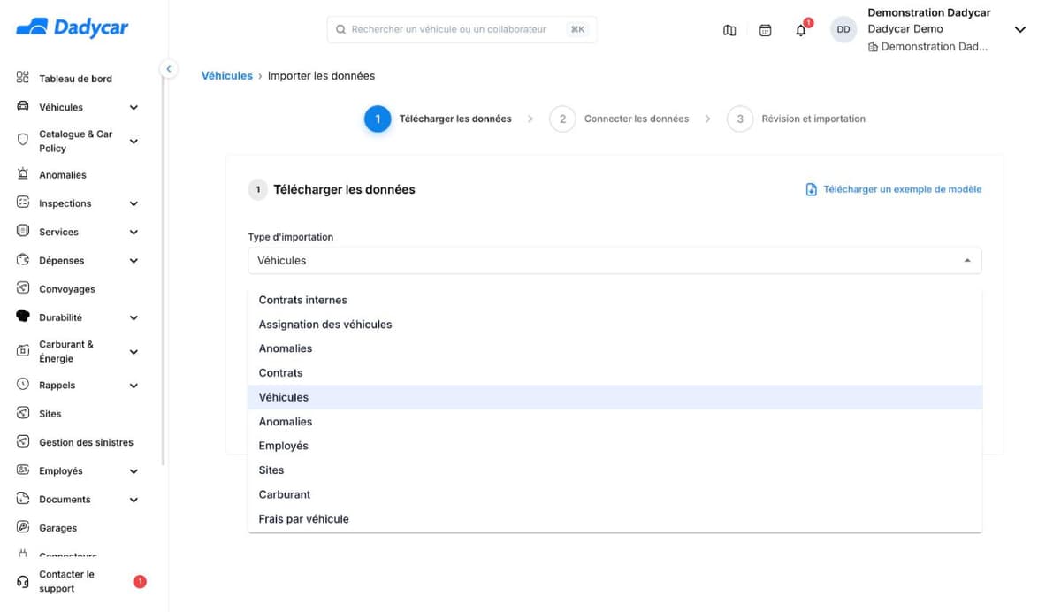Expand Catalogue & Car Policy chevron

(x=134, y=141)
